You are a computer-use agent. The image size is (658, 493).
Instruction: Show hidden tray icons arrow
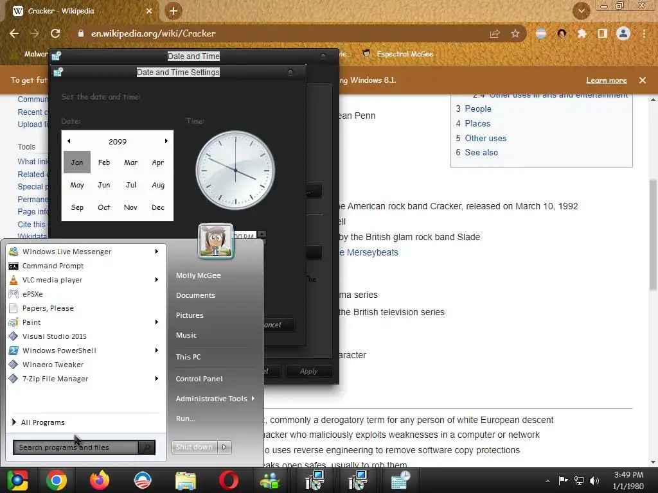547,481
